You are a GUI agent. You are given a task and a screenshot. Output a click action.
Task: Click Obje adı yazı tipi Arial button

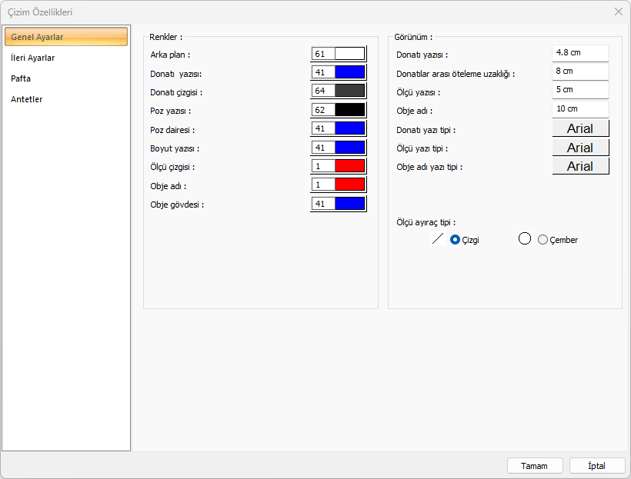click(x=580, y=166)
